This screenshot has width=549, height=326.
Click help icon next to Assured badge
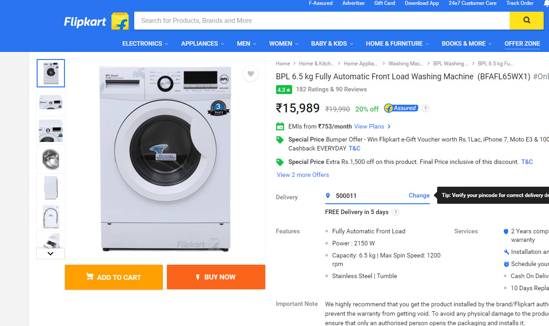[426, 108]
